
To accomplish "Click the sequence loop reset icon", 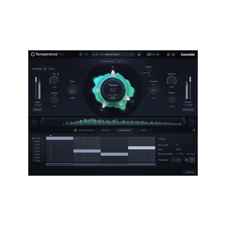I will point(186,160).
